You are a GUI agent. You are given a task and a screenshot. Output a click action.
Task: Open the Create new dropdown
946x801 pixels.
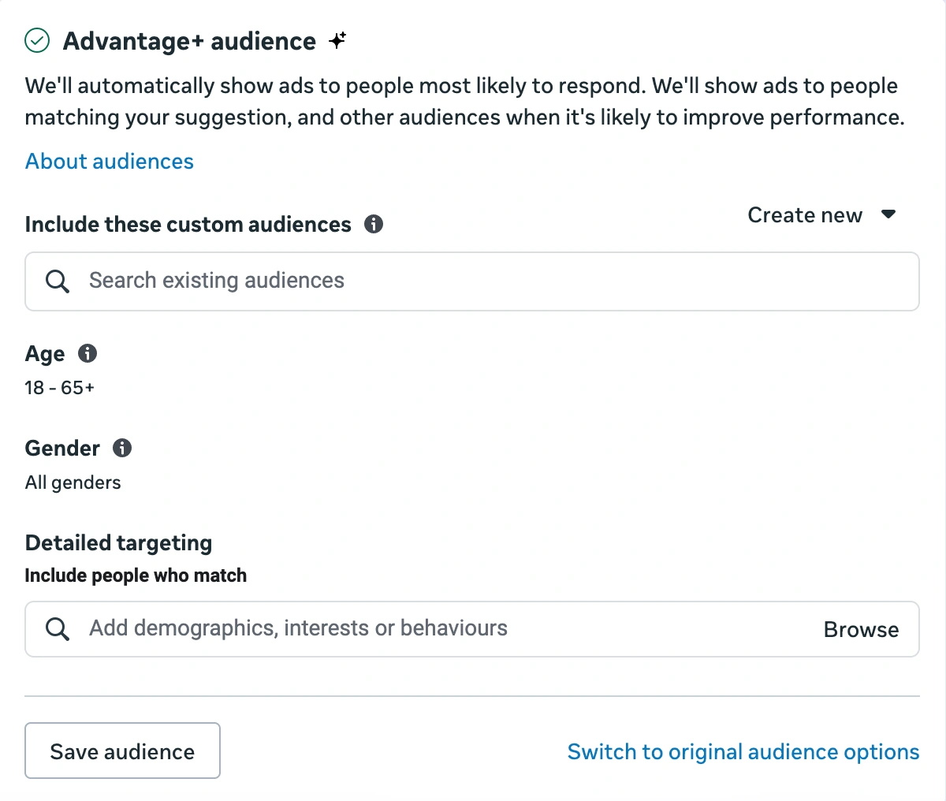804,214
